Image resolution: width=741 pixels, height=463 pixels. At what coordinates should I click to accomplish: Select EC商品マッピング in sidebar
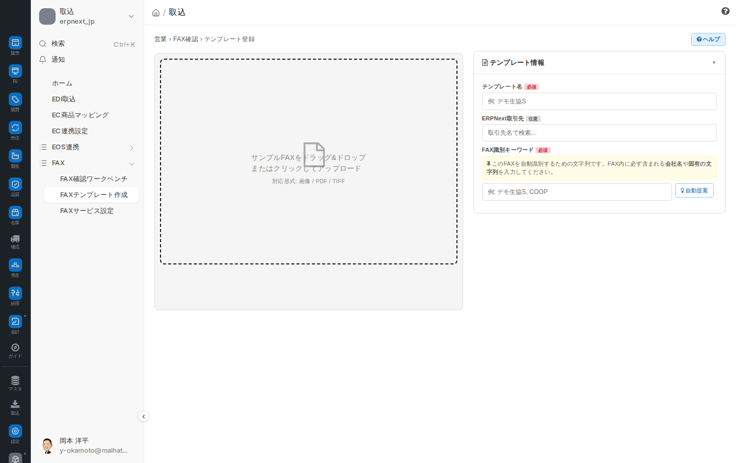80,115
